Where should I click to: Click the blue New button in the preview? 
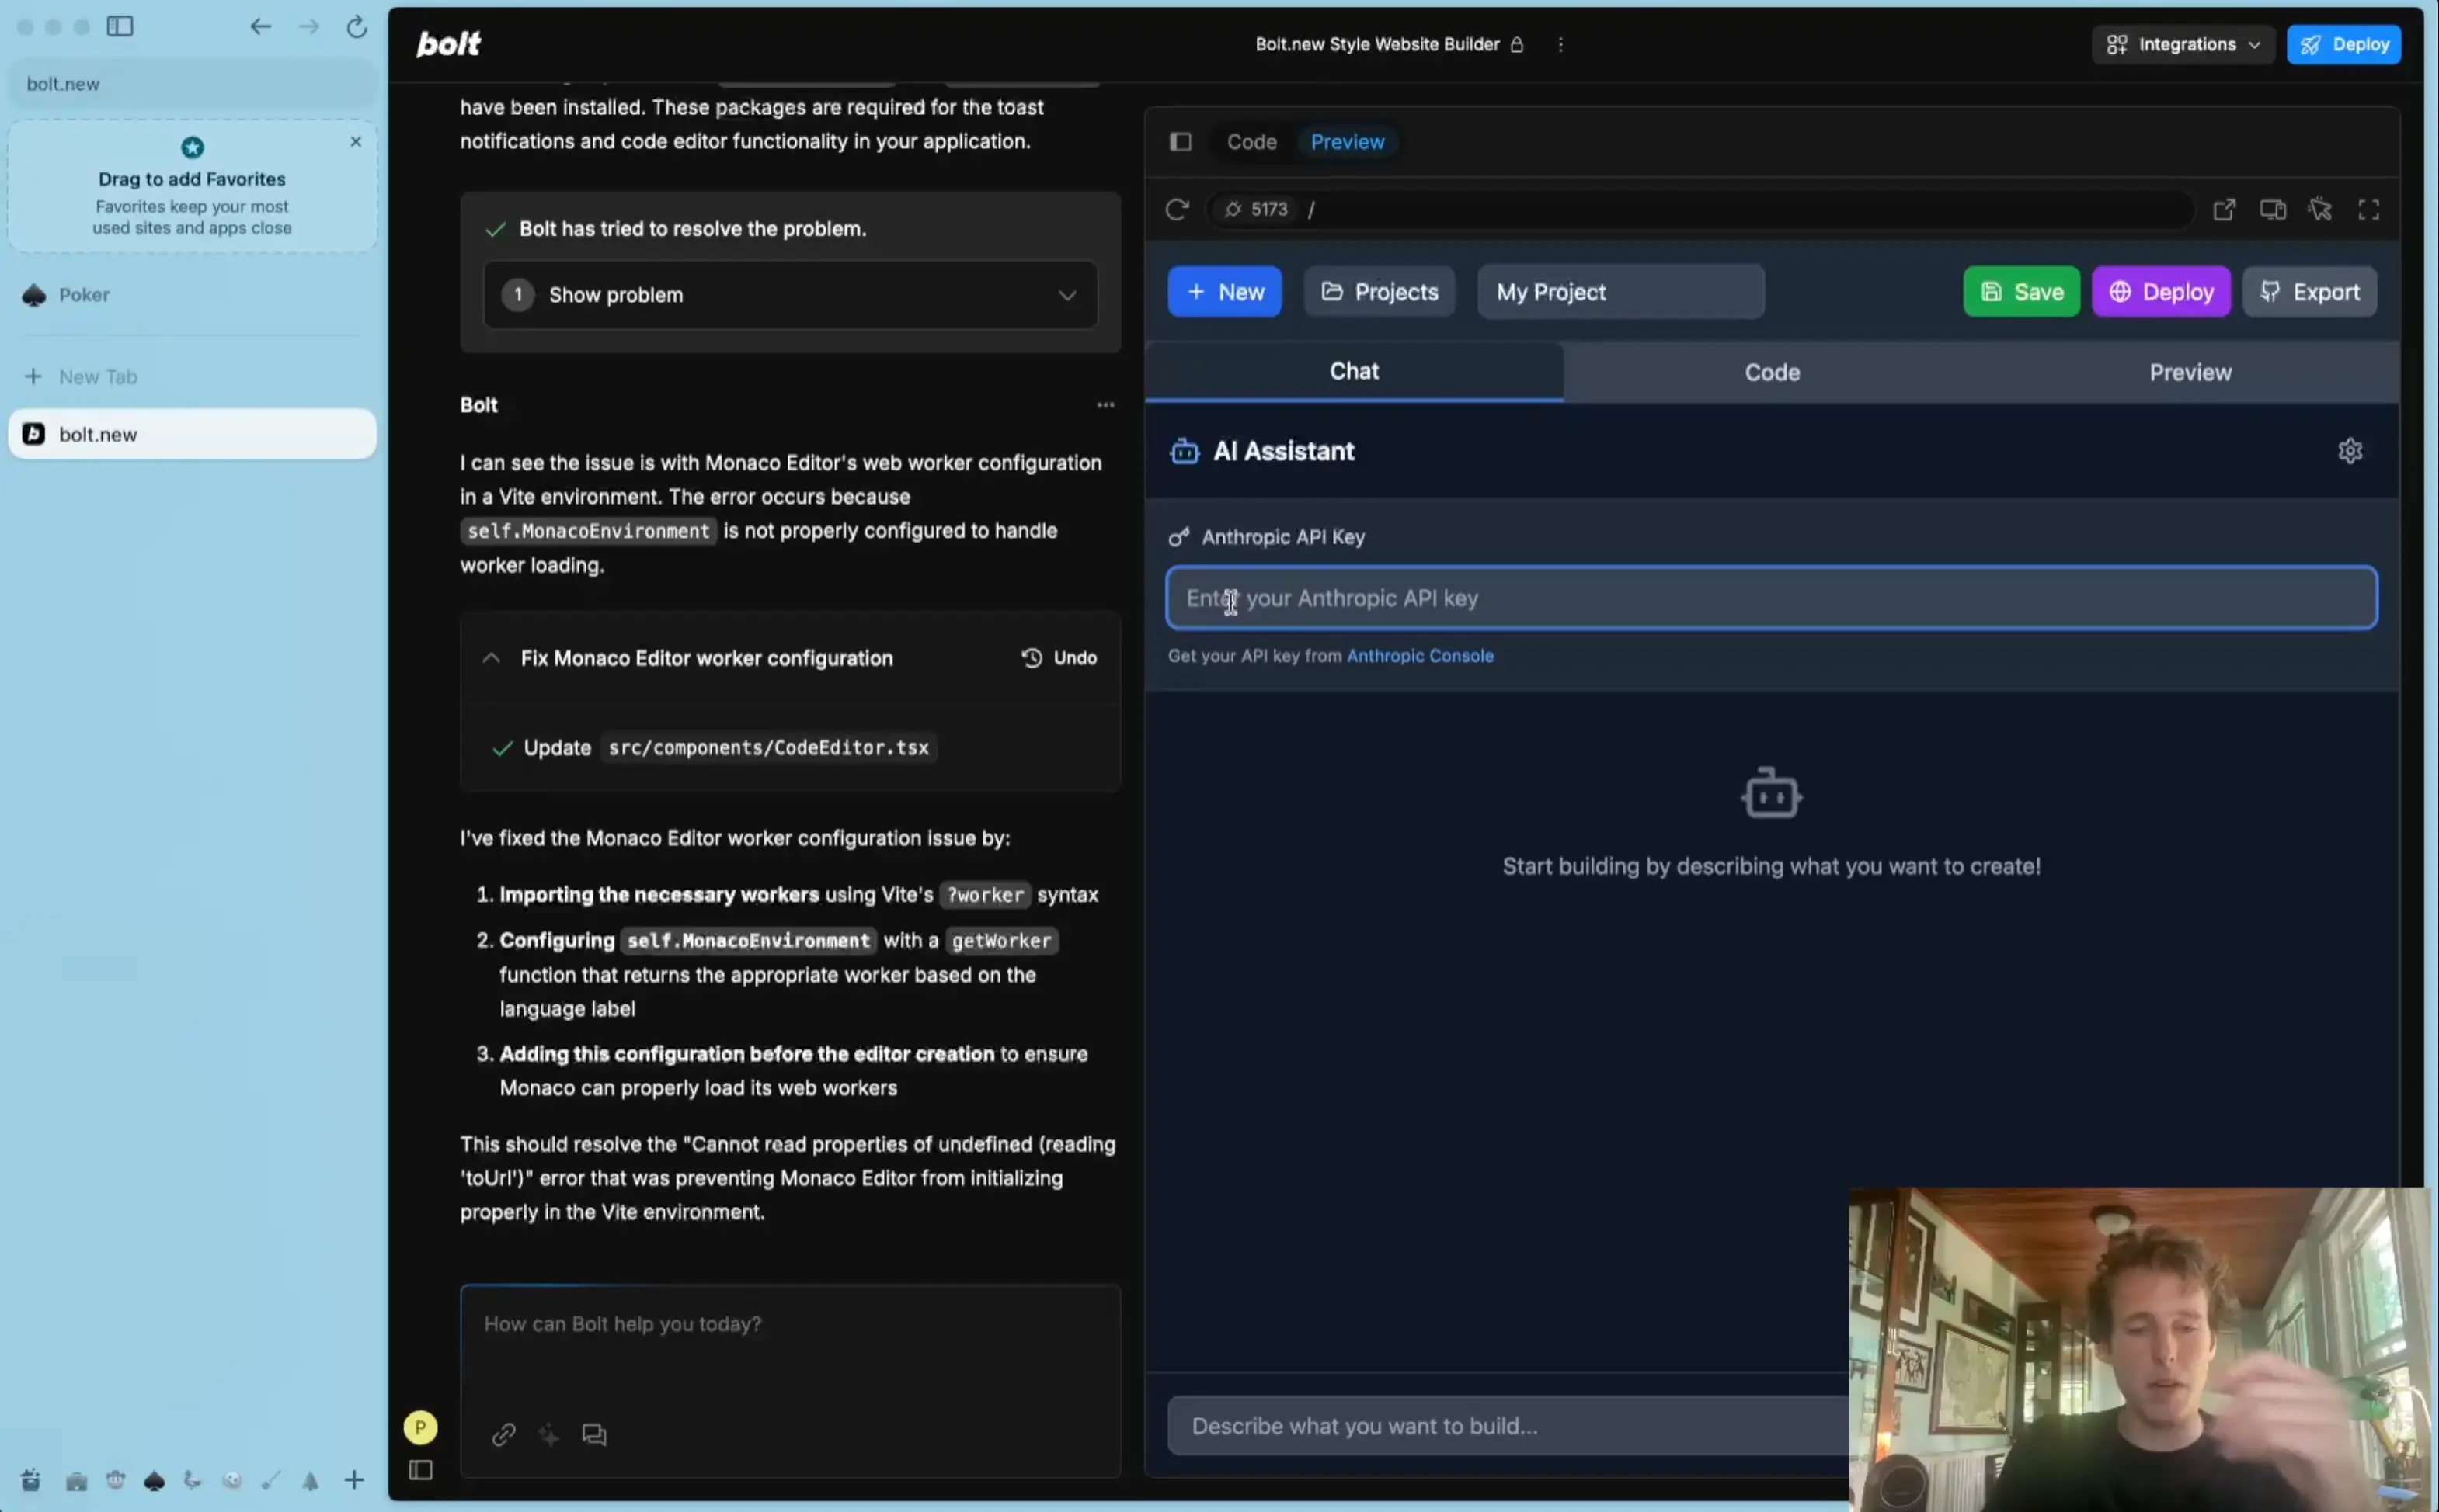pos(1223,292)
